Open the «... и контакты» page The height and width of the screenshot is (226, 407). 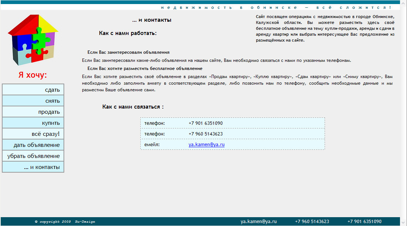(33, 167)
